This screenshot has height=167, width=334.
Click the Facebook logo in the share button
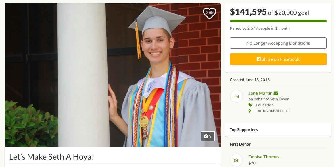coord(259,59)
